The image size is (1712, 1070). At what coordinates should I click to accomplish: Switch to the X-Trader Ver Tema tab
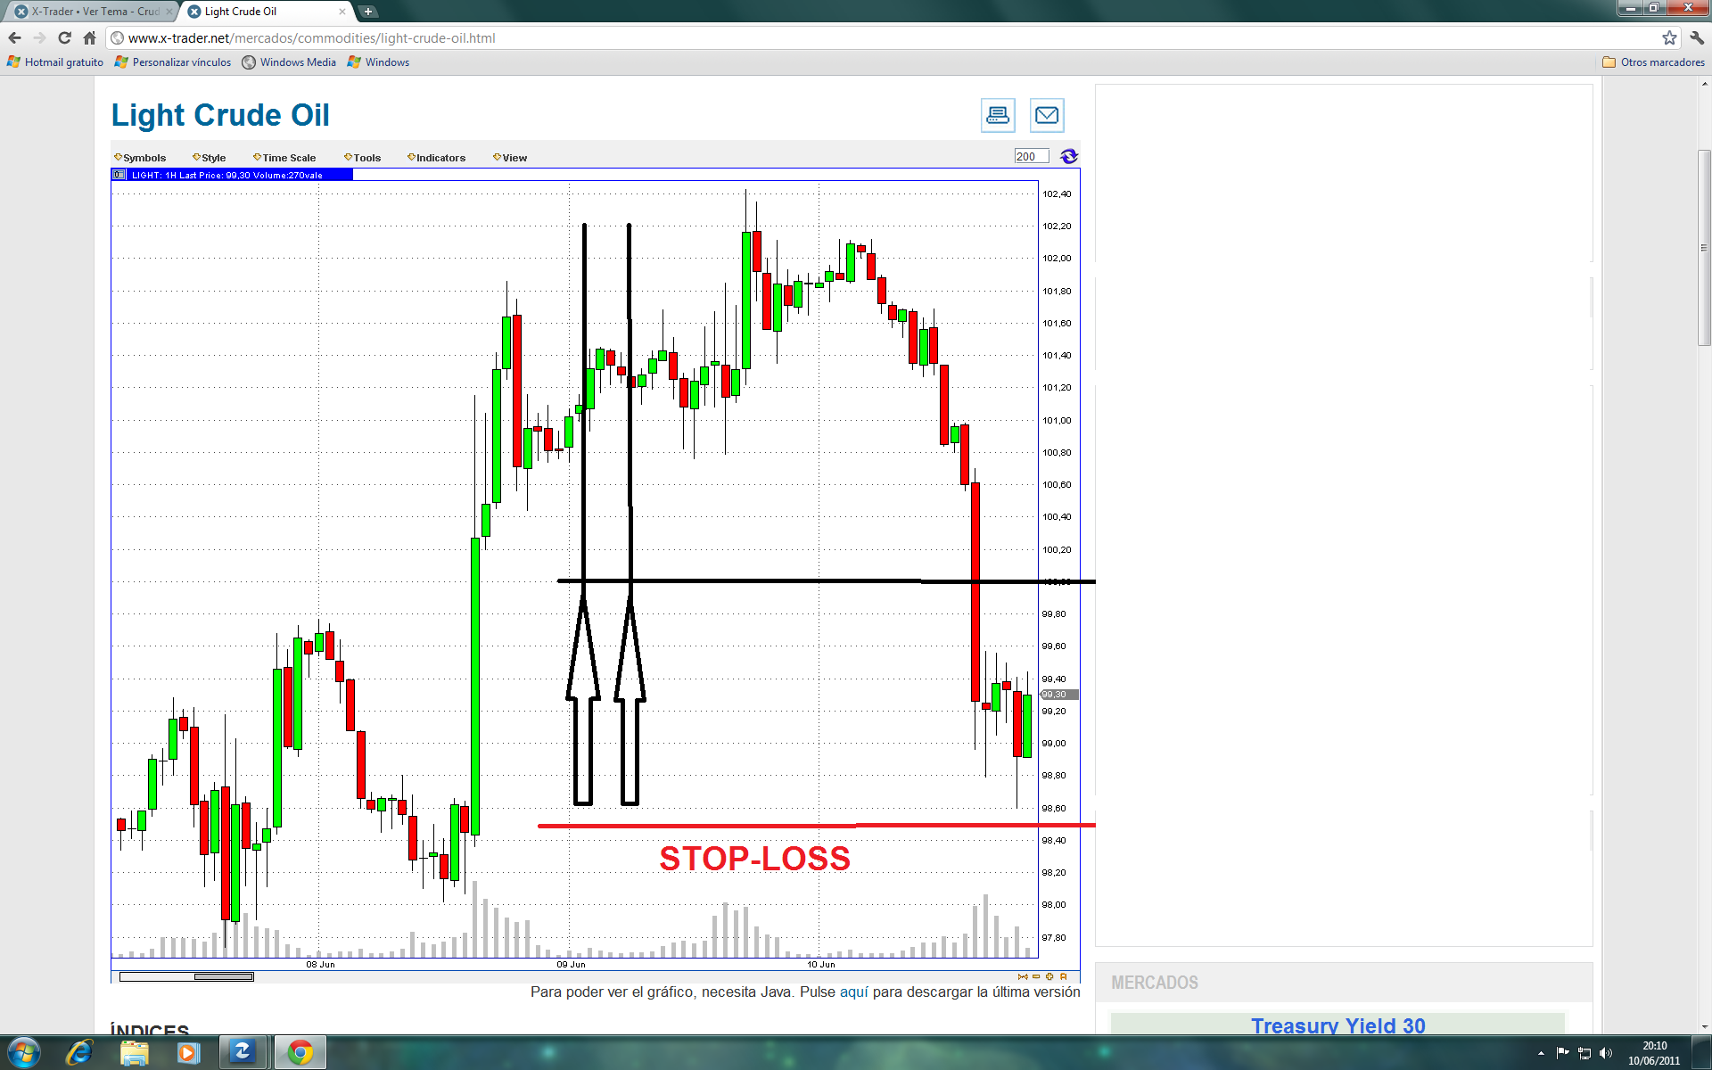click(89, 12)
